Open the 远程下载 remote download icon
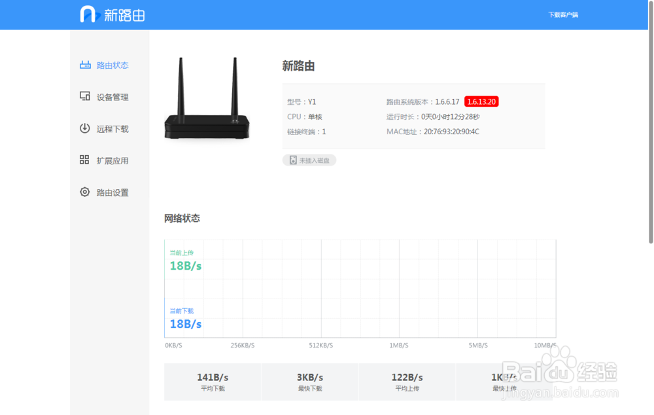 [86, 128]
